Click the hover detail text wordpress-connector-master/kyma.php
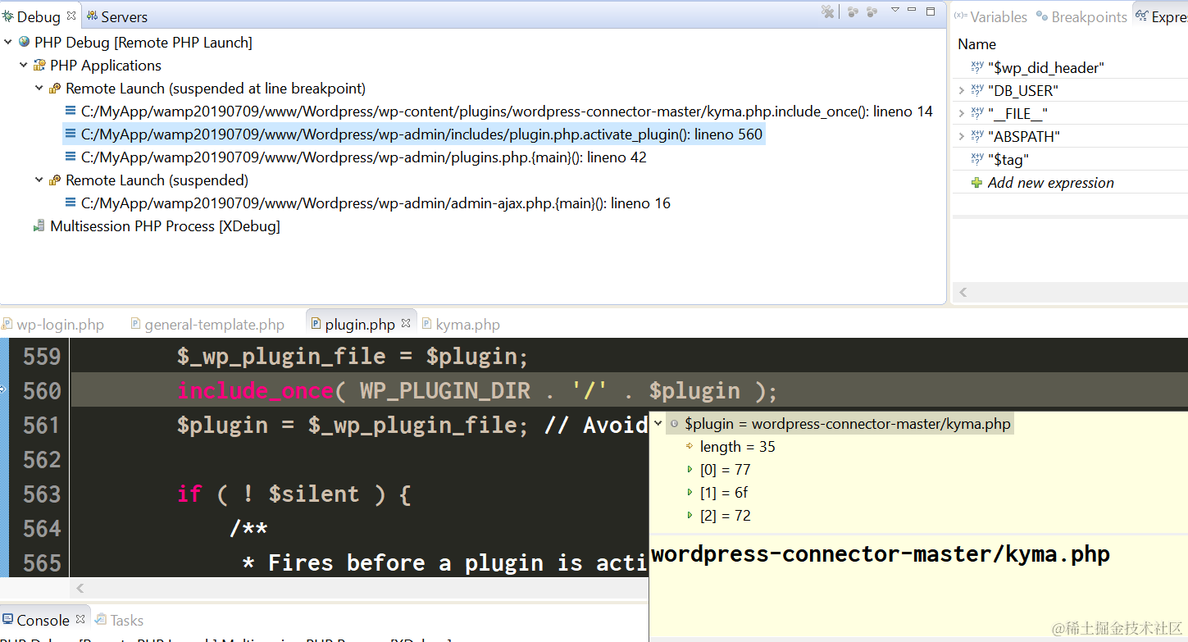Viewport: 1188px width, 642px height. [881, 554]
